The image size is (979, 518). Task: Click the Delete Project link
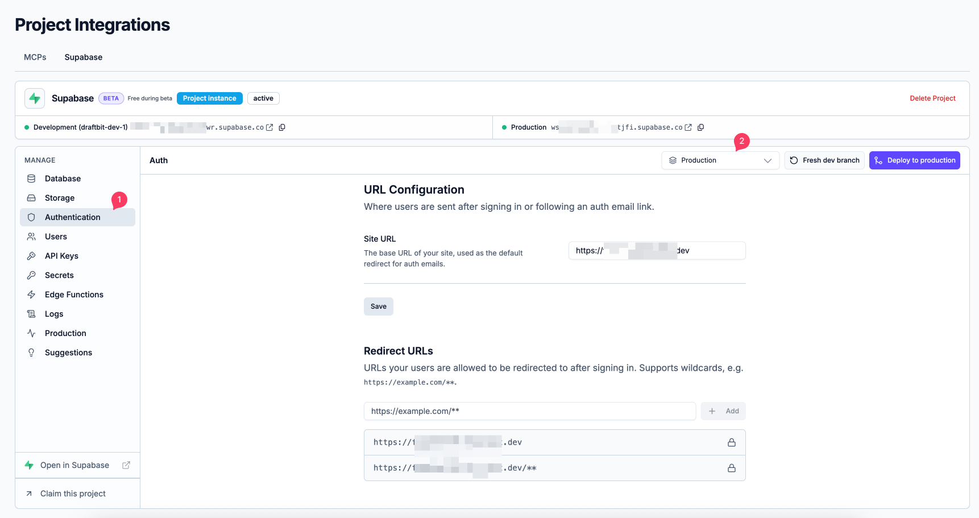point(932,98)
